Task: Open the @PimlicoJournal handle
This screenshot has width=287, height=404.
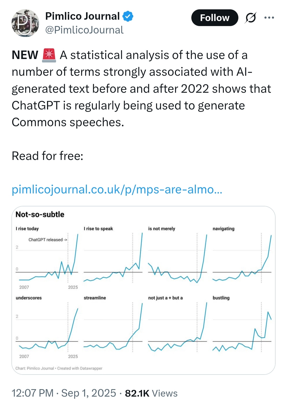Action: tap(84, 30)
